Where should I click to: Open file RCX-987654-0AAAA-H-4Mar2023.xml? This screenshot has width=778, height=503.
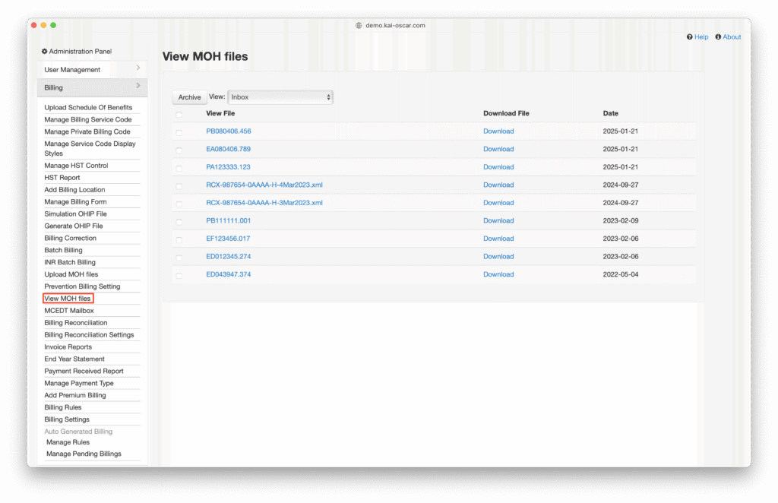[264, 185]
